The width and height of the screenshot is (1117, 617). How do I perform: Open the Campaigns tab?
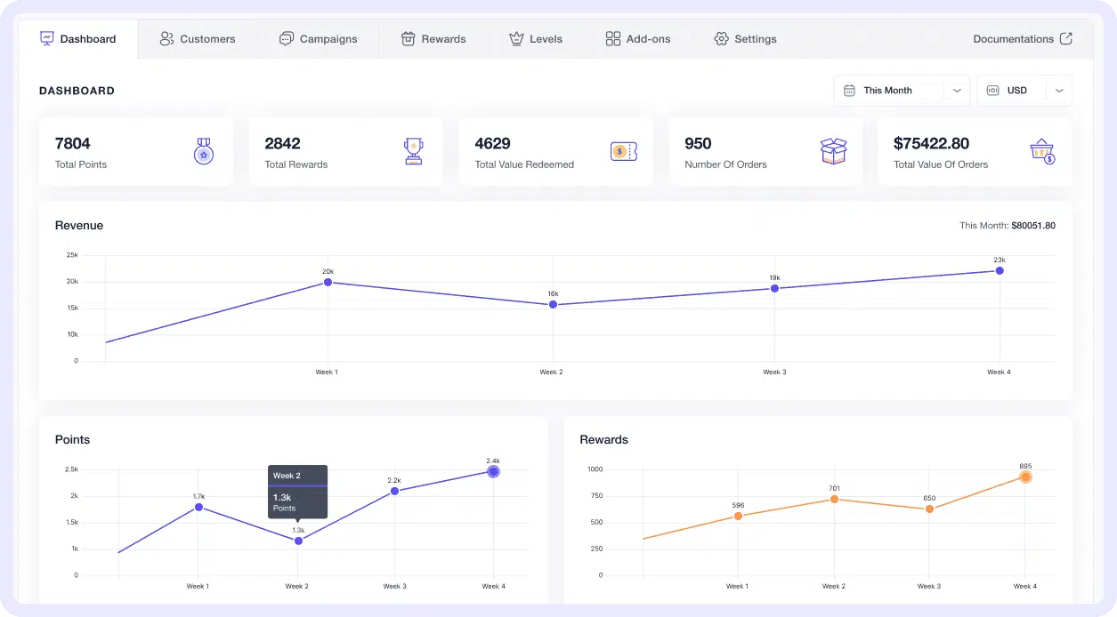pyautogui.click(x=318, y=39)
